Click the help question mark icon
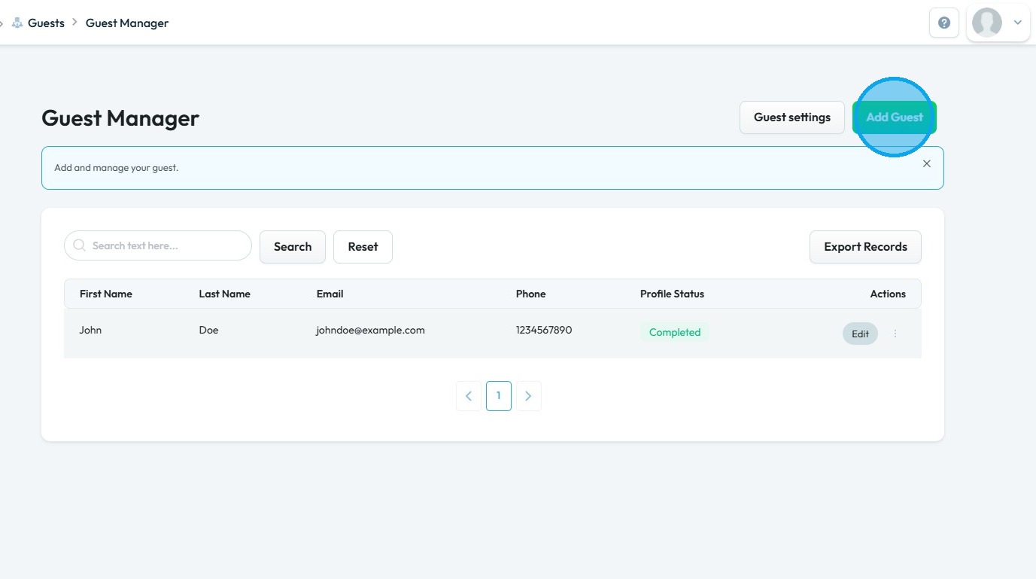The height and width of the screenshot is (579, 1036). coord(944,23)
